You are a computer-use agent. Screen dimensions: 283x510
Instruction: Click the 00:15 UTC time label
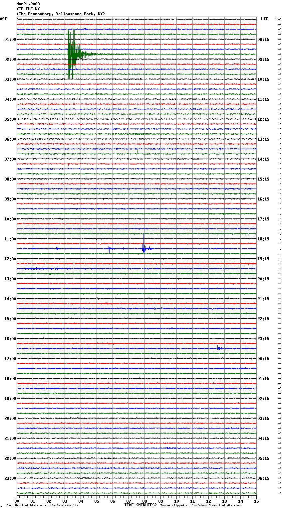click(263, 359)
